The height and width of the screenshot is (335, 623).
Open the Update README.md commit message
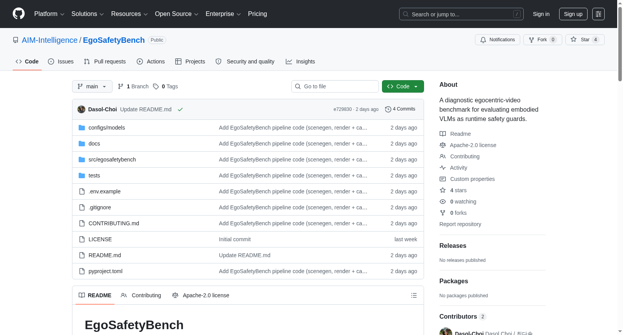146,109
